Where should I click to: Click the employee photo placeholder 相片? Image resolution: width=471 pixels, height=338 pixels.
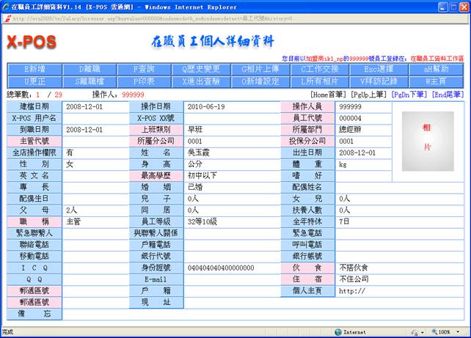(x=427, y=136)
